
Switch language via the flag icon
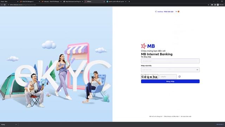(179, 12)
